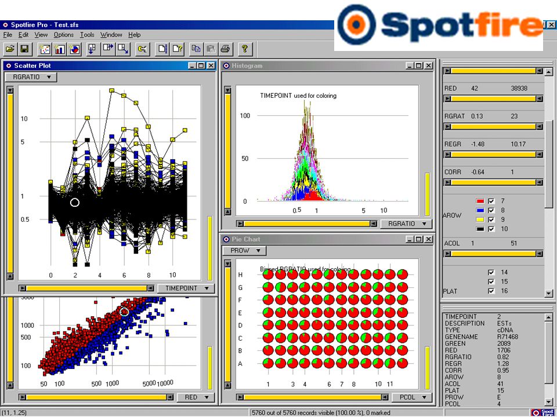Click the greyed Paste toolbar icon
Image resolution: width=557 pixels, height=417 pixels.
(211, 49)
